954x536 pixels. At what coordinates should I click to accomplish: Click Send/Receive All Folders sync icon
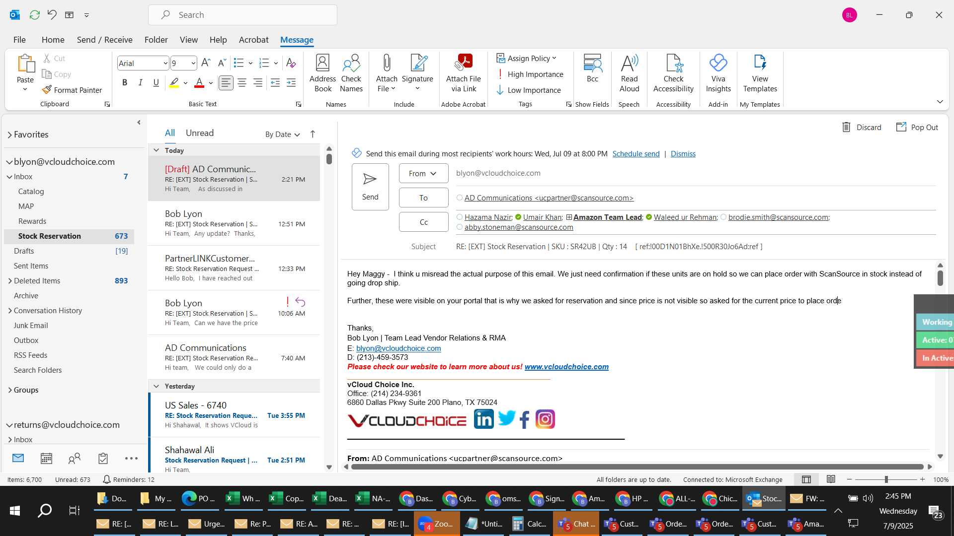tap(34, 15)
